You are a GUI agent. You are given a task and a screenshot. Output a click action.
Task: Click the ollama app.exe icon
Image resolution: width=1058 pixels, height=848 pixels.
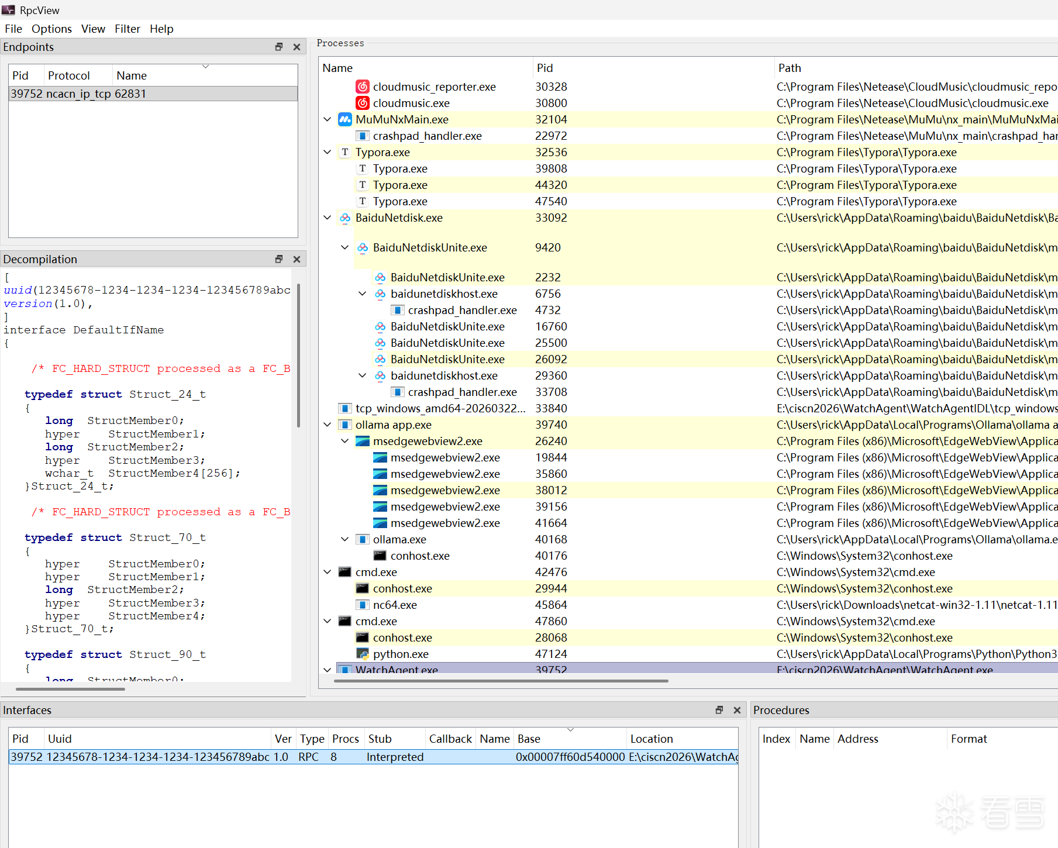pyautogui.click(x=345, y=425)
